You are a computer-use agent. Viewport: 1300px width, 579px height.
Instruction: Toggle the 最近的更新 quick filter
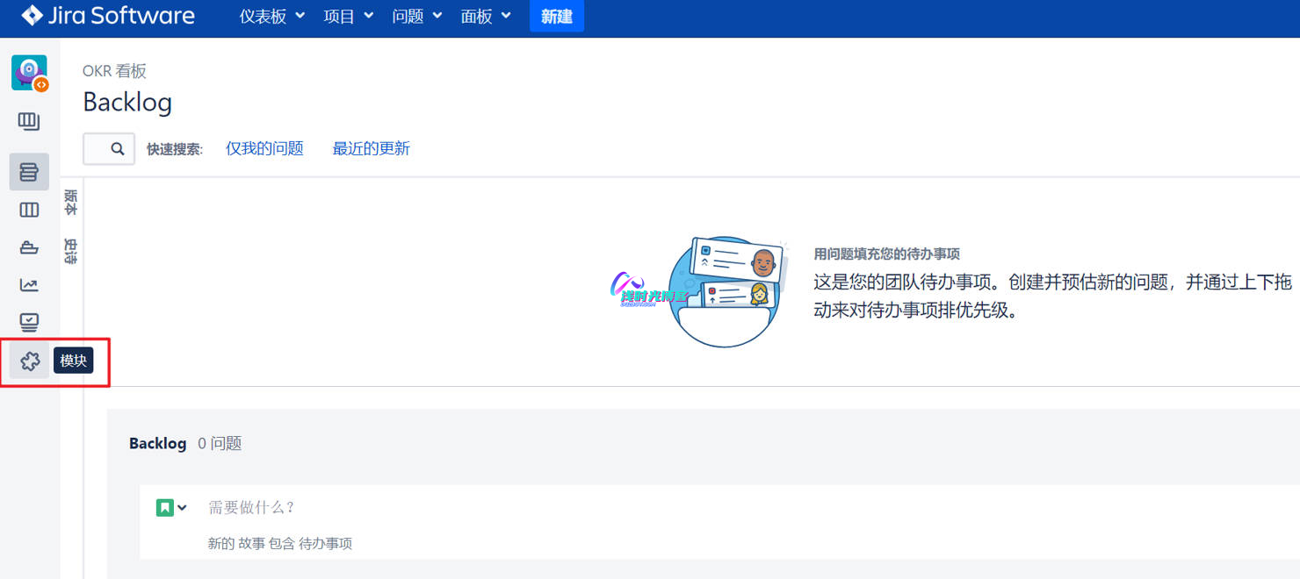pos(371,149)
